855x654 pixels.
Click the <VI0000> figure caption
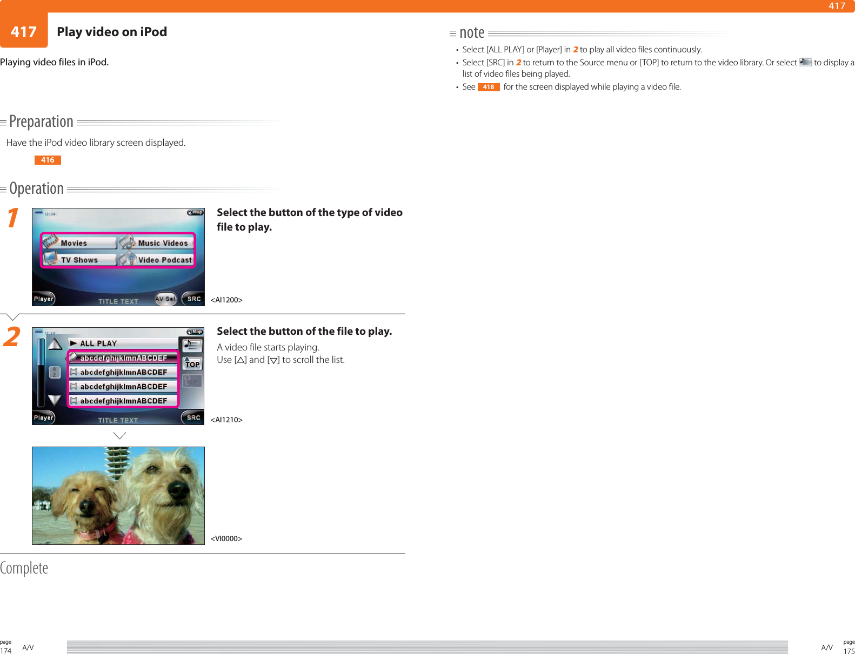(226, 538)
